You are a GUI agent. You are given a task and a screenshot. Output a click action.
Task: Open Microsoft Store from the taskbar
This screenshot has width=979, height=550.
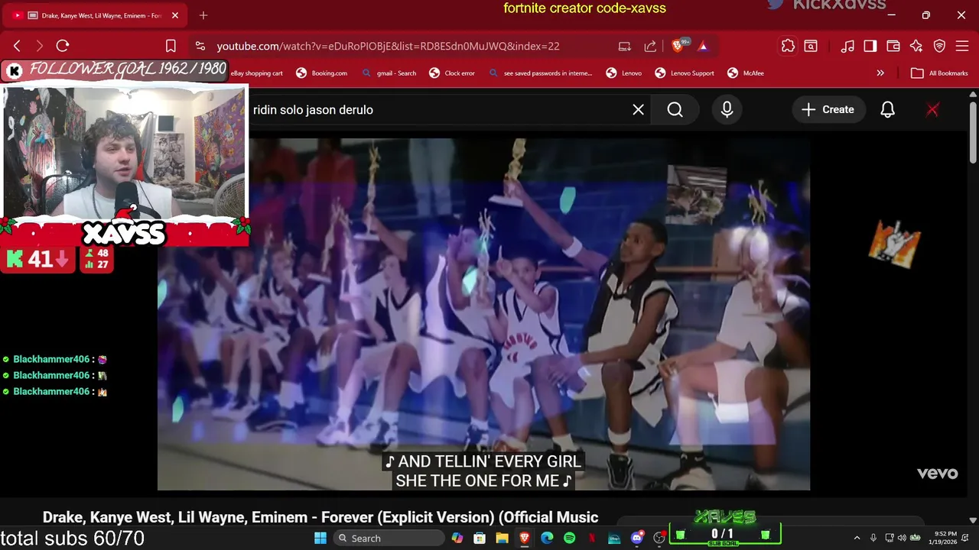point(479,538)
